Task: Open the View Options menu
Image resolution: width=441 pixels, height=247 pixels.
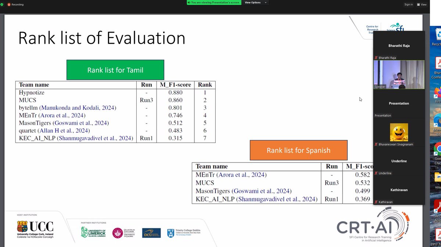Action: point(252,2)
